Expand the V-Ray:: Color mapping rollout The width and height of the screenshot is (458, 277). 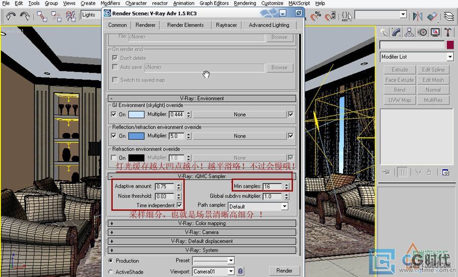click(x=202, y=223)
